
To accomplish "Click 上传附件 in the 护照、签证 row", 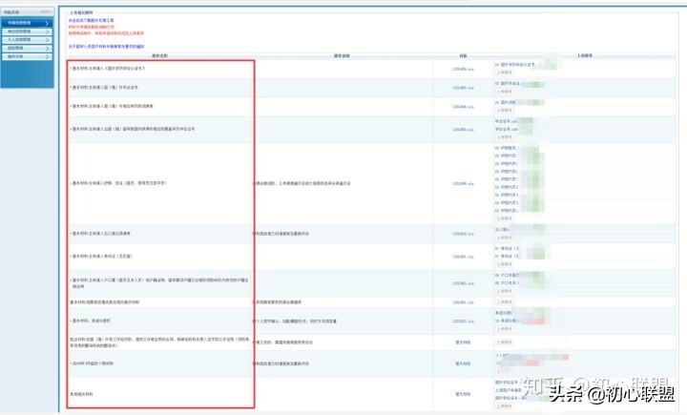I will 504,218.
